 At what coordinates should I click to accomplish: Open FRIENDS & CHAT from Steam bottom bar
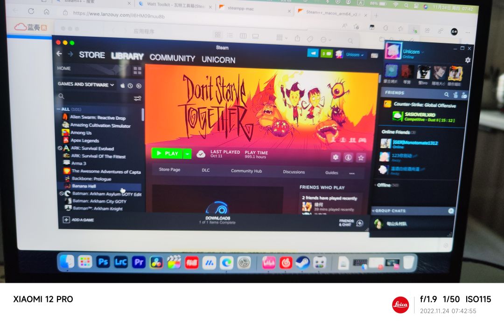[x=351, y=223]
